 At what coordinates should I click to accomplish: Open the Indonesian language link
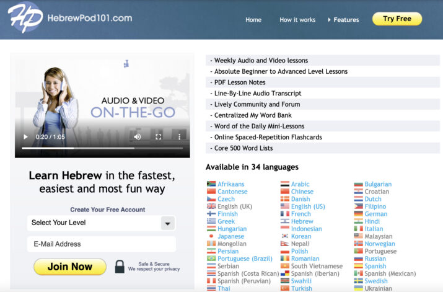click(307, 229)
